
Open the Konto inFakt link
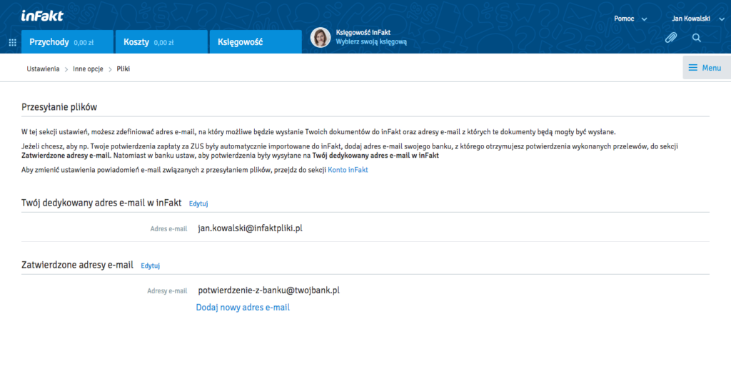tap(348, 170)
